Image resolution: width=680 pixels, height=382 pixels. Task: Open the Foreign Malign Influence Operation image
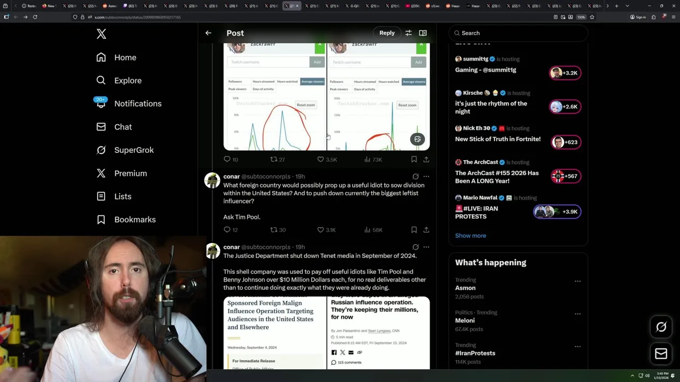275,333
